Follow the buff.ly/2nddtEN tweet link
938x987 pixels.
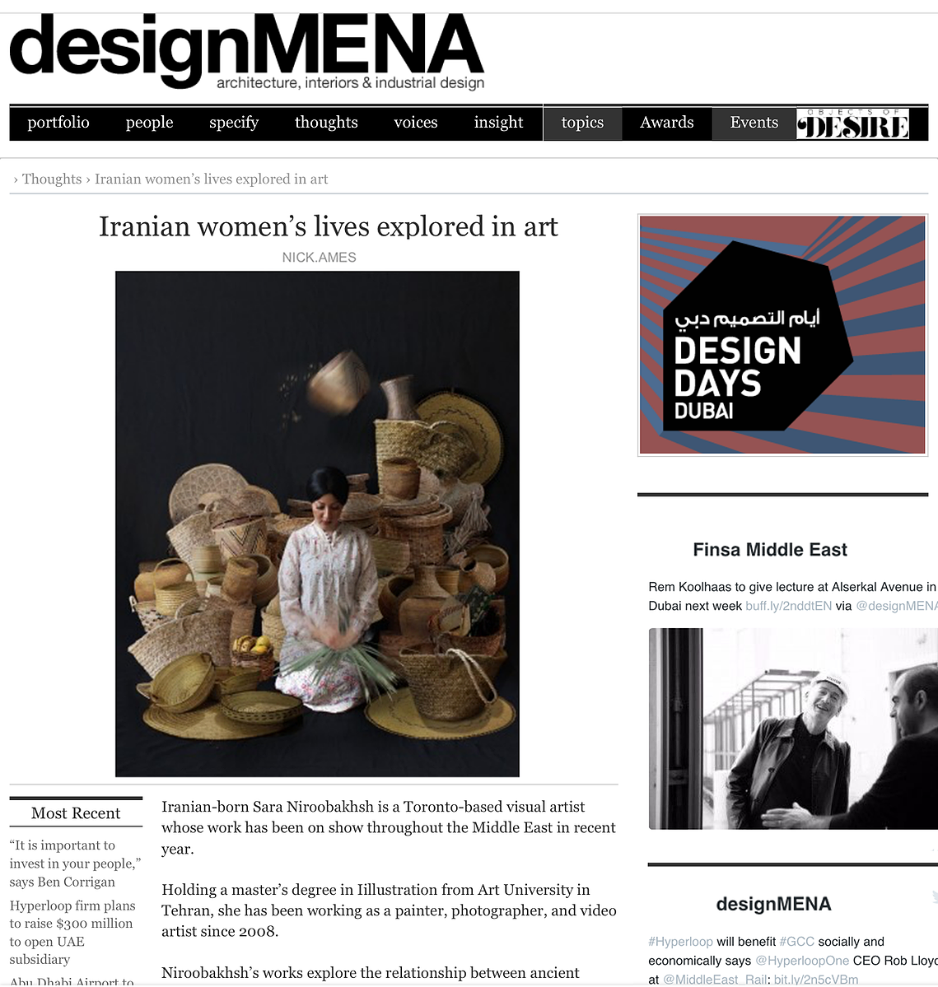[788, 606]
